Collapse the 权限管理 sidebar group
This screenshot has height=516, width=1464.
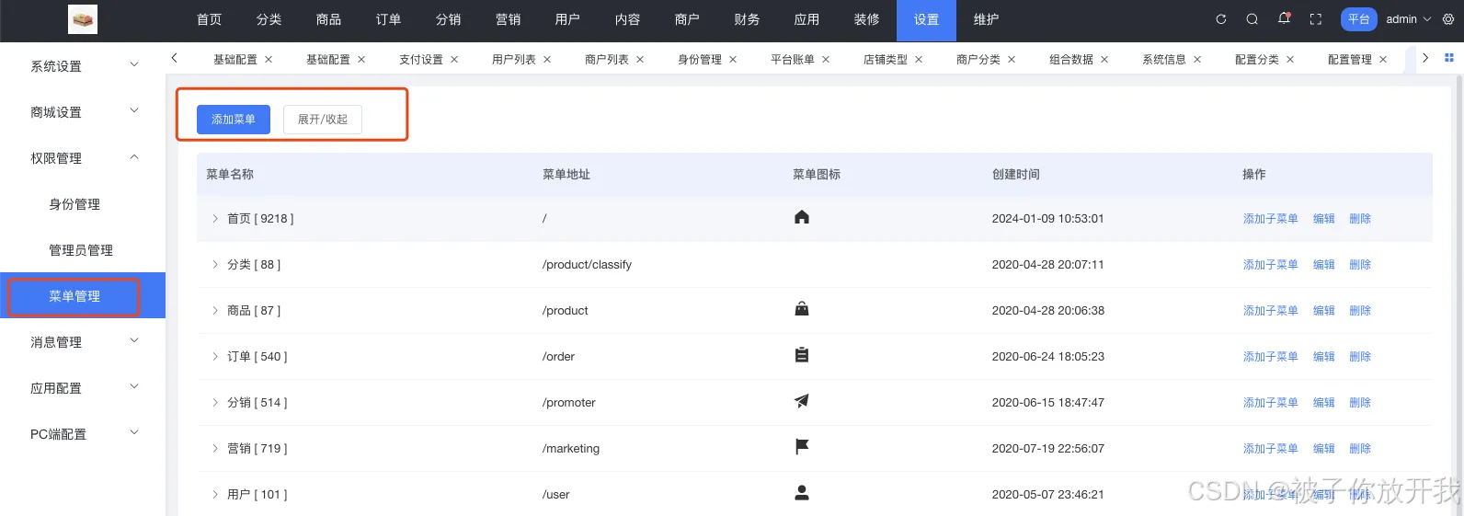click(83, 158)
